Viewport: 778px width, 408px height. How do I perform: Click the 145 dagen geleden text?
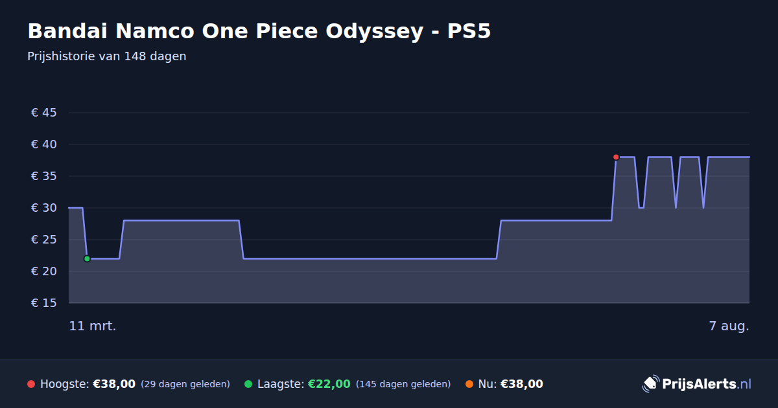(x=403, y=384)
